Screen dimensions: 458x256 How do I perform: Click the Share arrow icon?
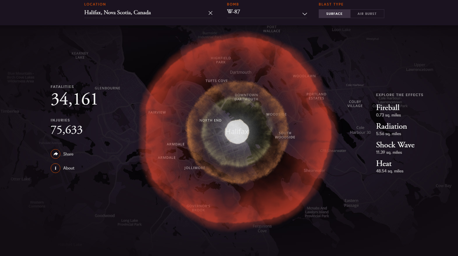(55, 154)
